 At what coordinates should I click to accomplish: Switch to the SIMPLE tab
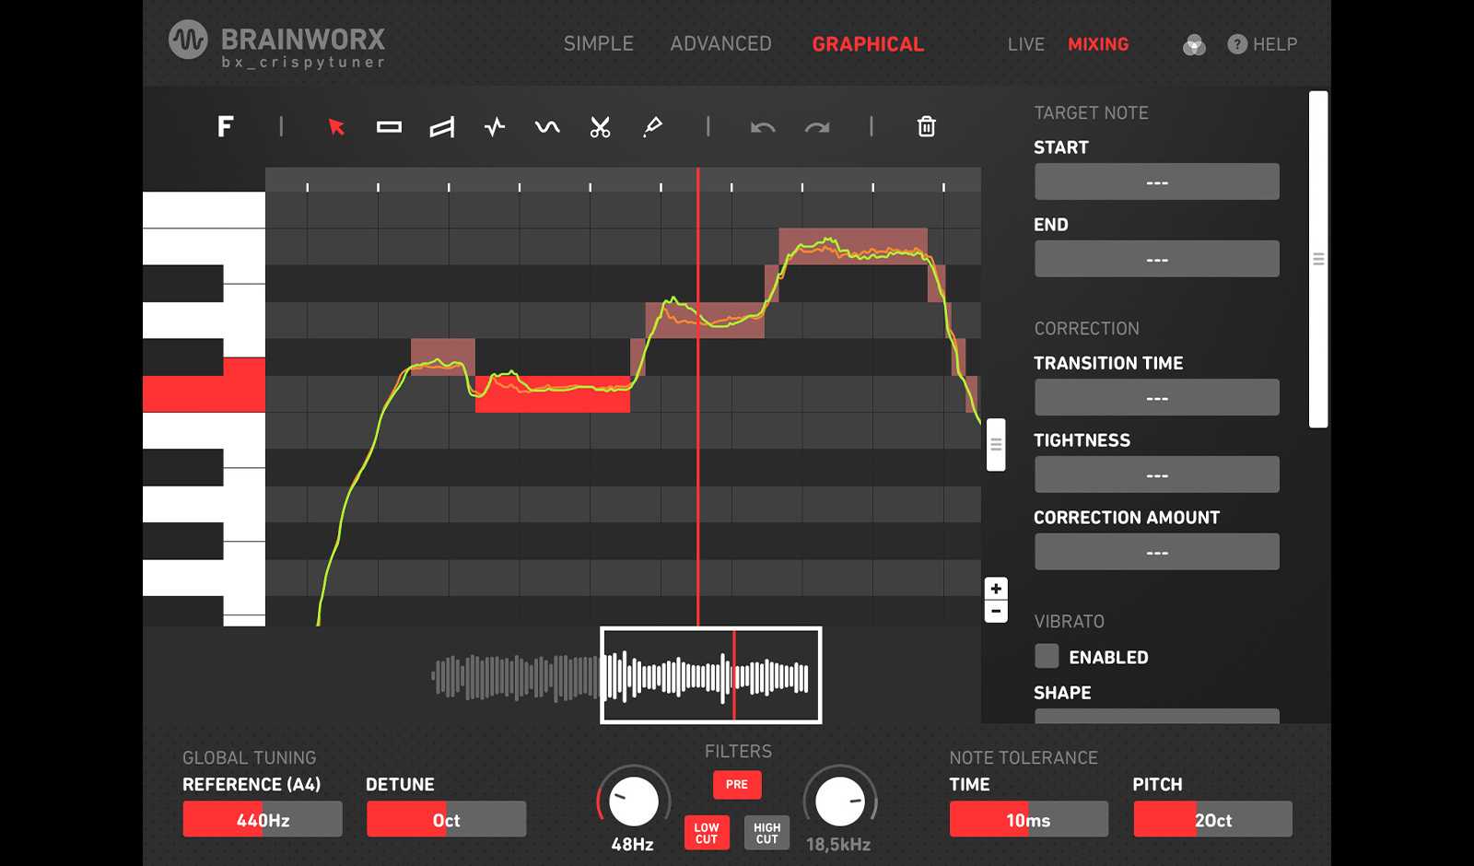598,43
